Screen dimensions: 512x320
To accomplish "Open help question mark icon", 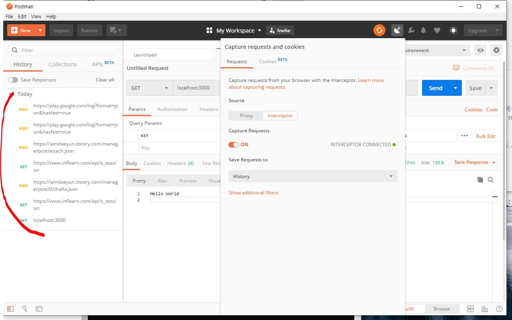I will pyautogui.click(x=499, y=309).
